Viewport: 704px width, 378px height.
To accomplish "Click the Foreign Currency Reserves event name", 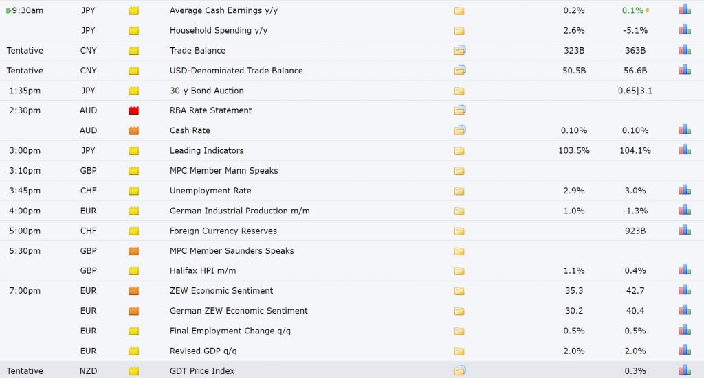I will pos(223,231).
